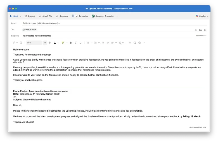Adjust the line spacing
Viewport: 218px width, 142px height.
tap(120, 43)
